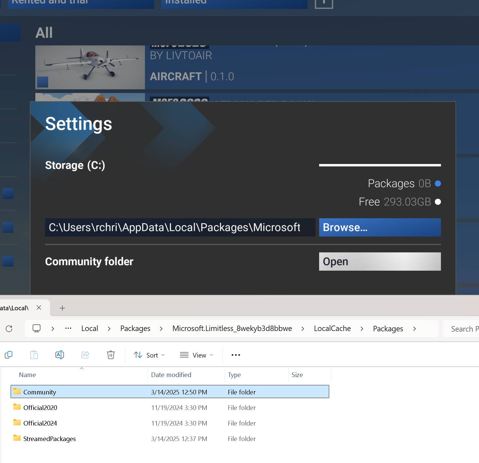Image resolution: width=479 pixels, height=463 pixels.
Task: Open the View dropdown menu
Action: (x=196, y=355)
